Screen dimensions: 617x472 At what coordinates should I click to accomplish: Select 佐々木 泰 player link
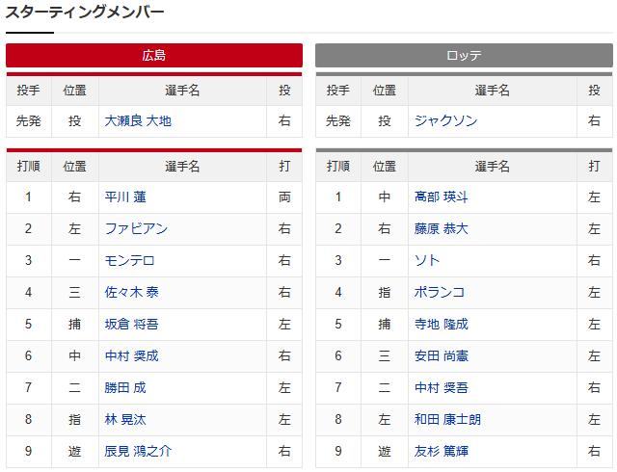pyautogui.click(x=131, y=292)
